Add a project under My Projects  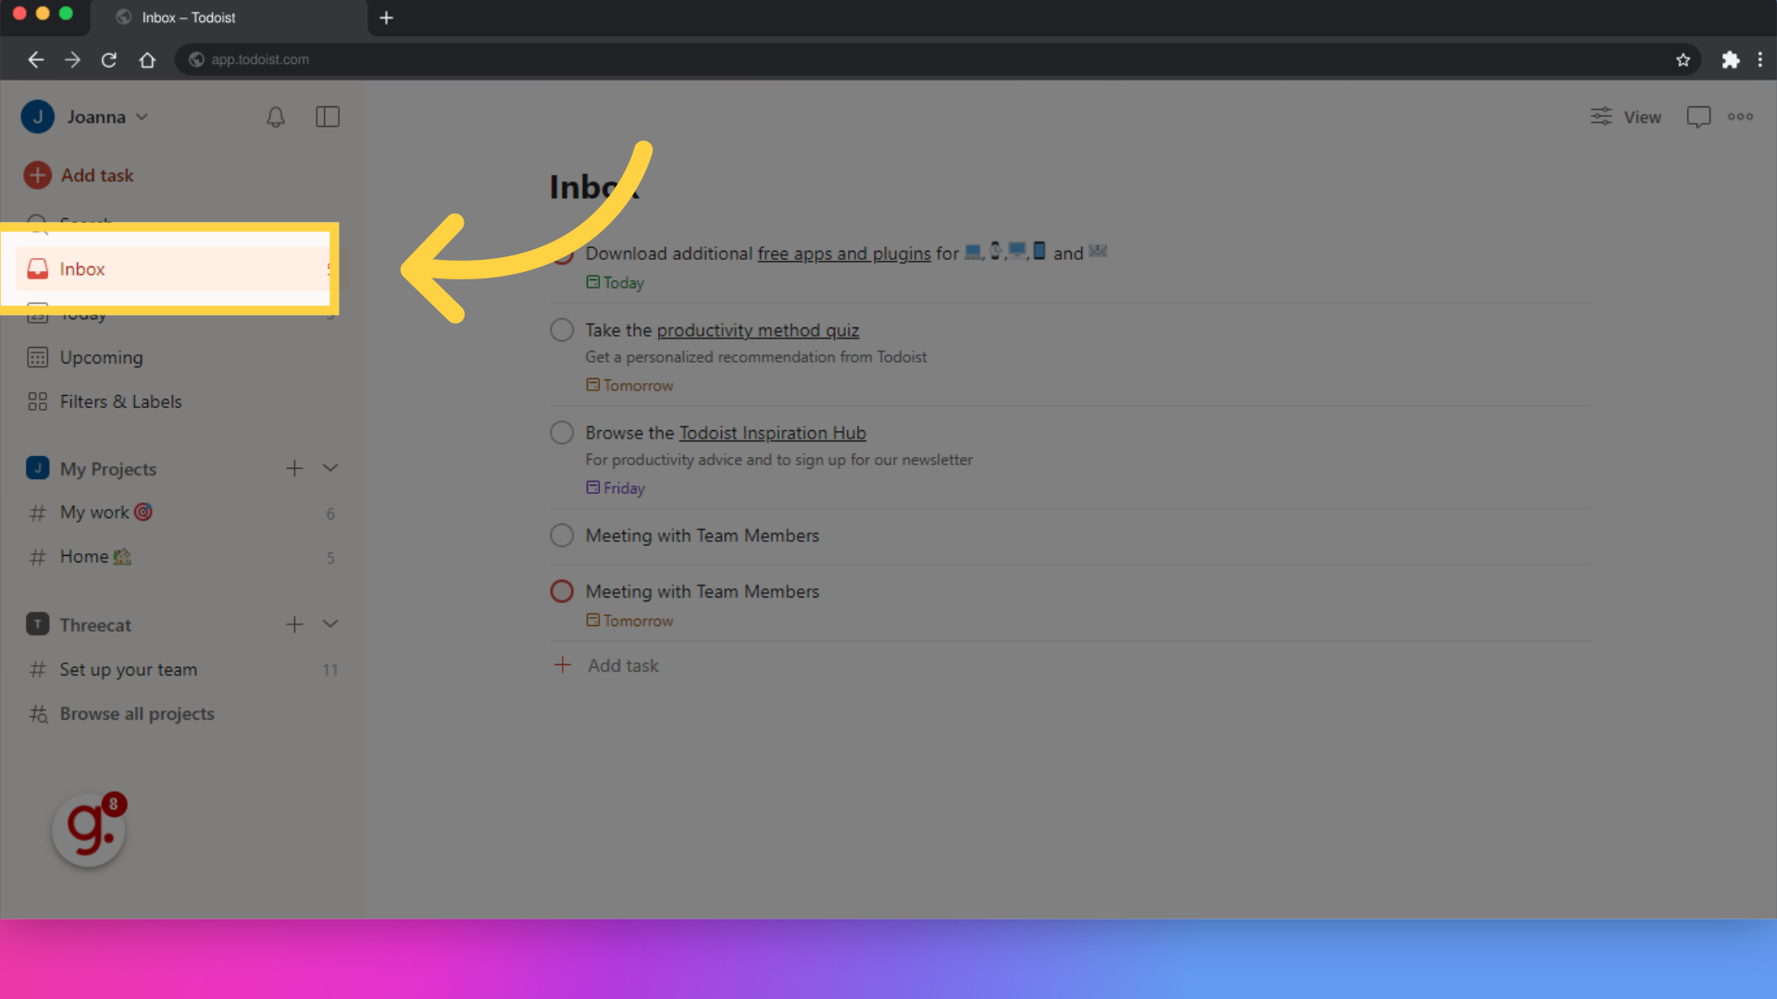(294, 469)
